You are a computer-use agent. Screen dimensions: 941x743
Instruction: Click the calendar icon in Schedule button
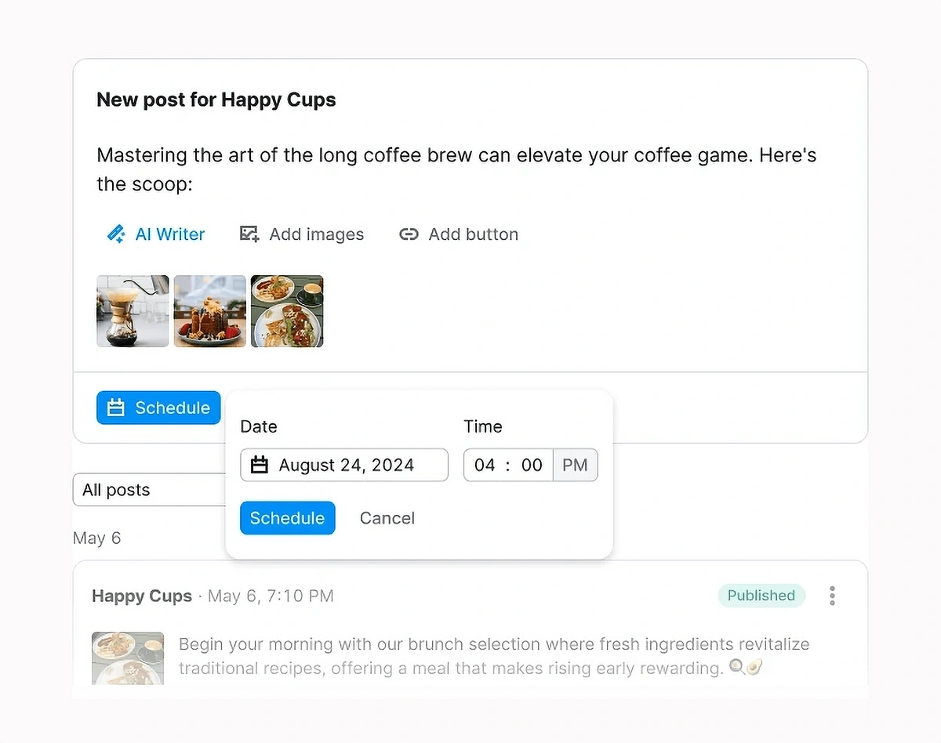point(116,408)
